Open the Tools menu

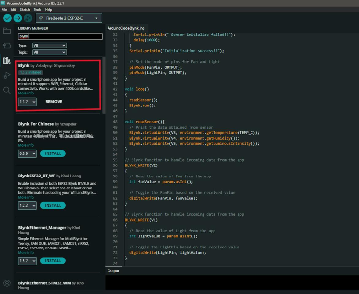(37, 9)
